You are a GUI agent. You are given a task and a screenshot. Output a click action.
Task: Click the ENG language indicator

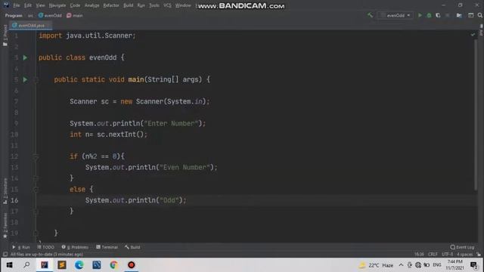(437, 265)
